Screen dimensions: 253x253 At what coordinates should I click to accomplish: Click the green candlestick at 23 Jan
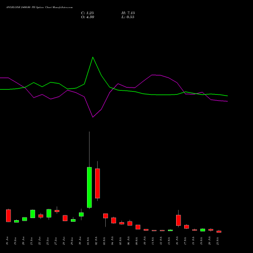point(49,213)
